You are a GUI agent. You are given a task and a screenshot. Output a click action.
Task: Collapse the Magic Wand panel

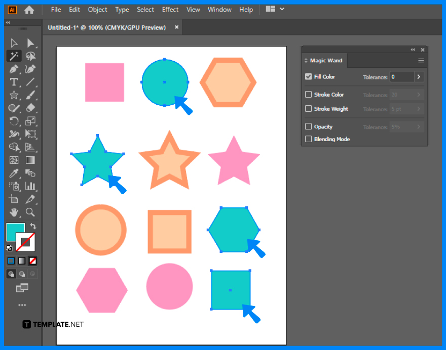pyautogui.click(x=412, y=50)
